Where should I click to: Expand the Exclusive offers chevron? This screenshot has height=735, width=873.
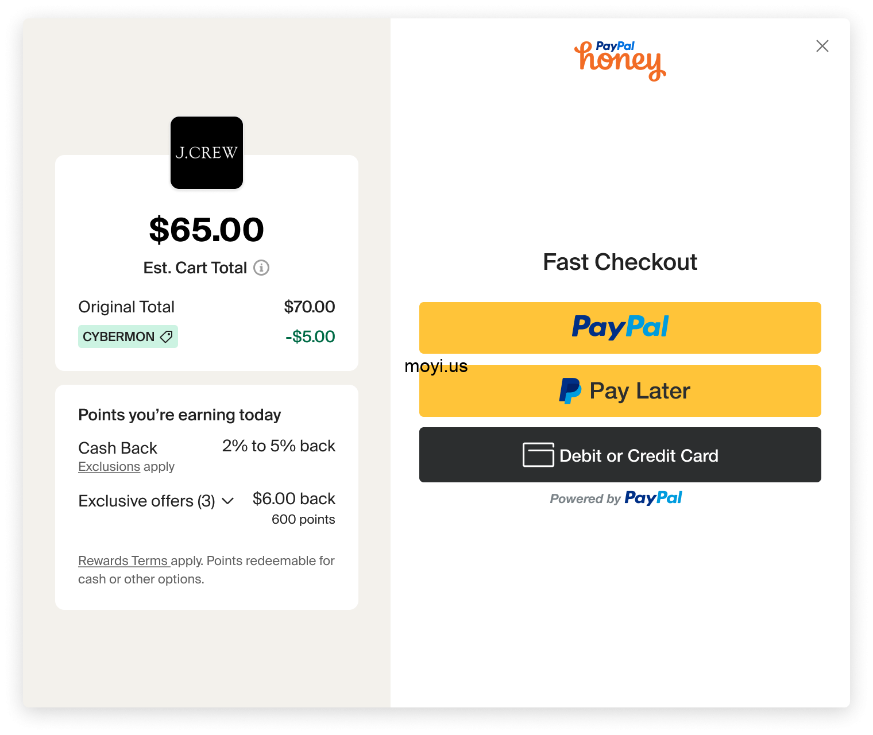(228, 501)
